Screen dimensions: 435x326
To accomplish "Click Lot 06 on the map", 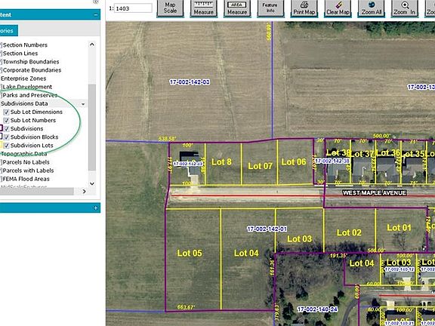I will tap(294, 162).
